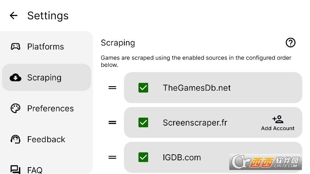The width and height of the screenshot is (310, 174).
Task: Switch to the Preferences section
Action: pos(46,108)
